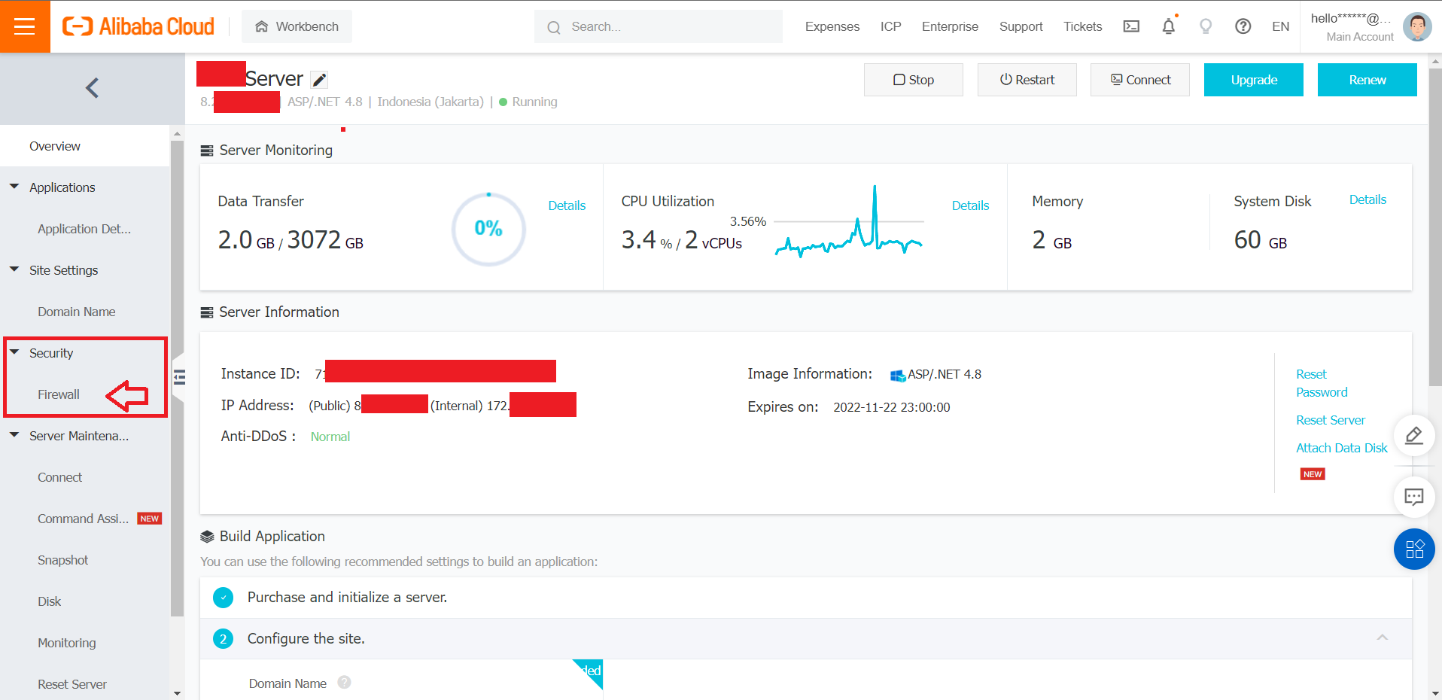Click the Search input field
The width and height of the screenshot is (1442, 700).
(x=659, y=26)
